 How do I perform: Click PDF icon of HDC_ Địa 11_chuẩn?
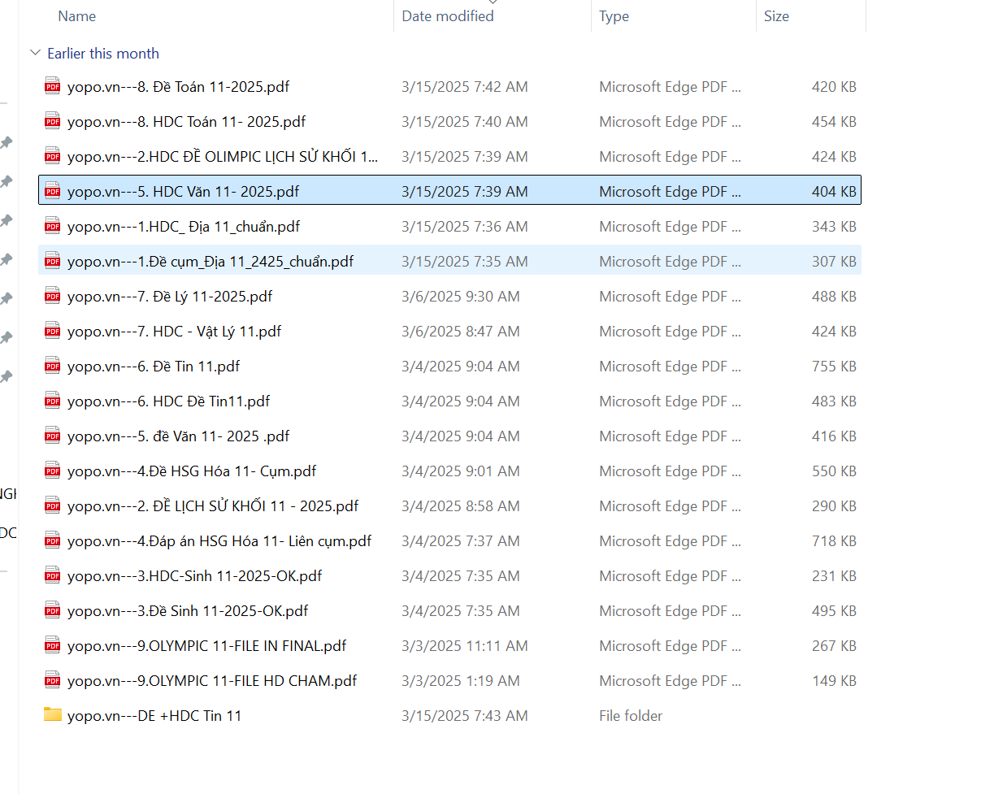[53, 227]
